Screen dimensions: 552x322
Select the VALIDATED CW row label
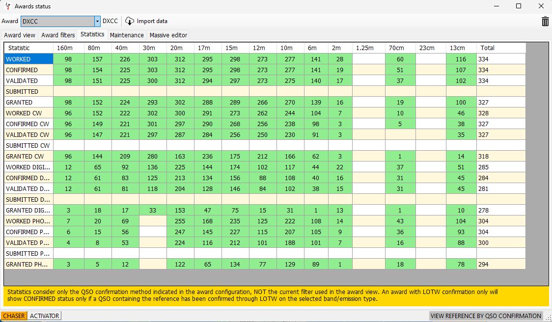(28, 135)
